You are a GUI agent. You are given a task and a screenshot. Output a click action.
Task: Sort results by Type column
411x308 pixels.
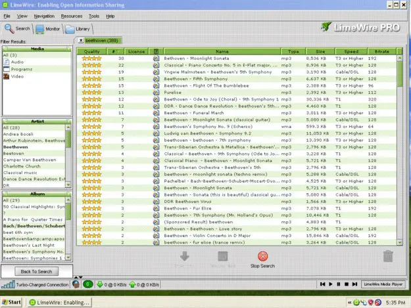293,51
